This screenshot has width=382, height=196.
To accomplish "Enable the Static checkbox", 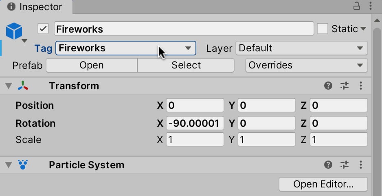I will 322,29.
